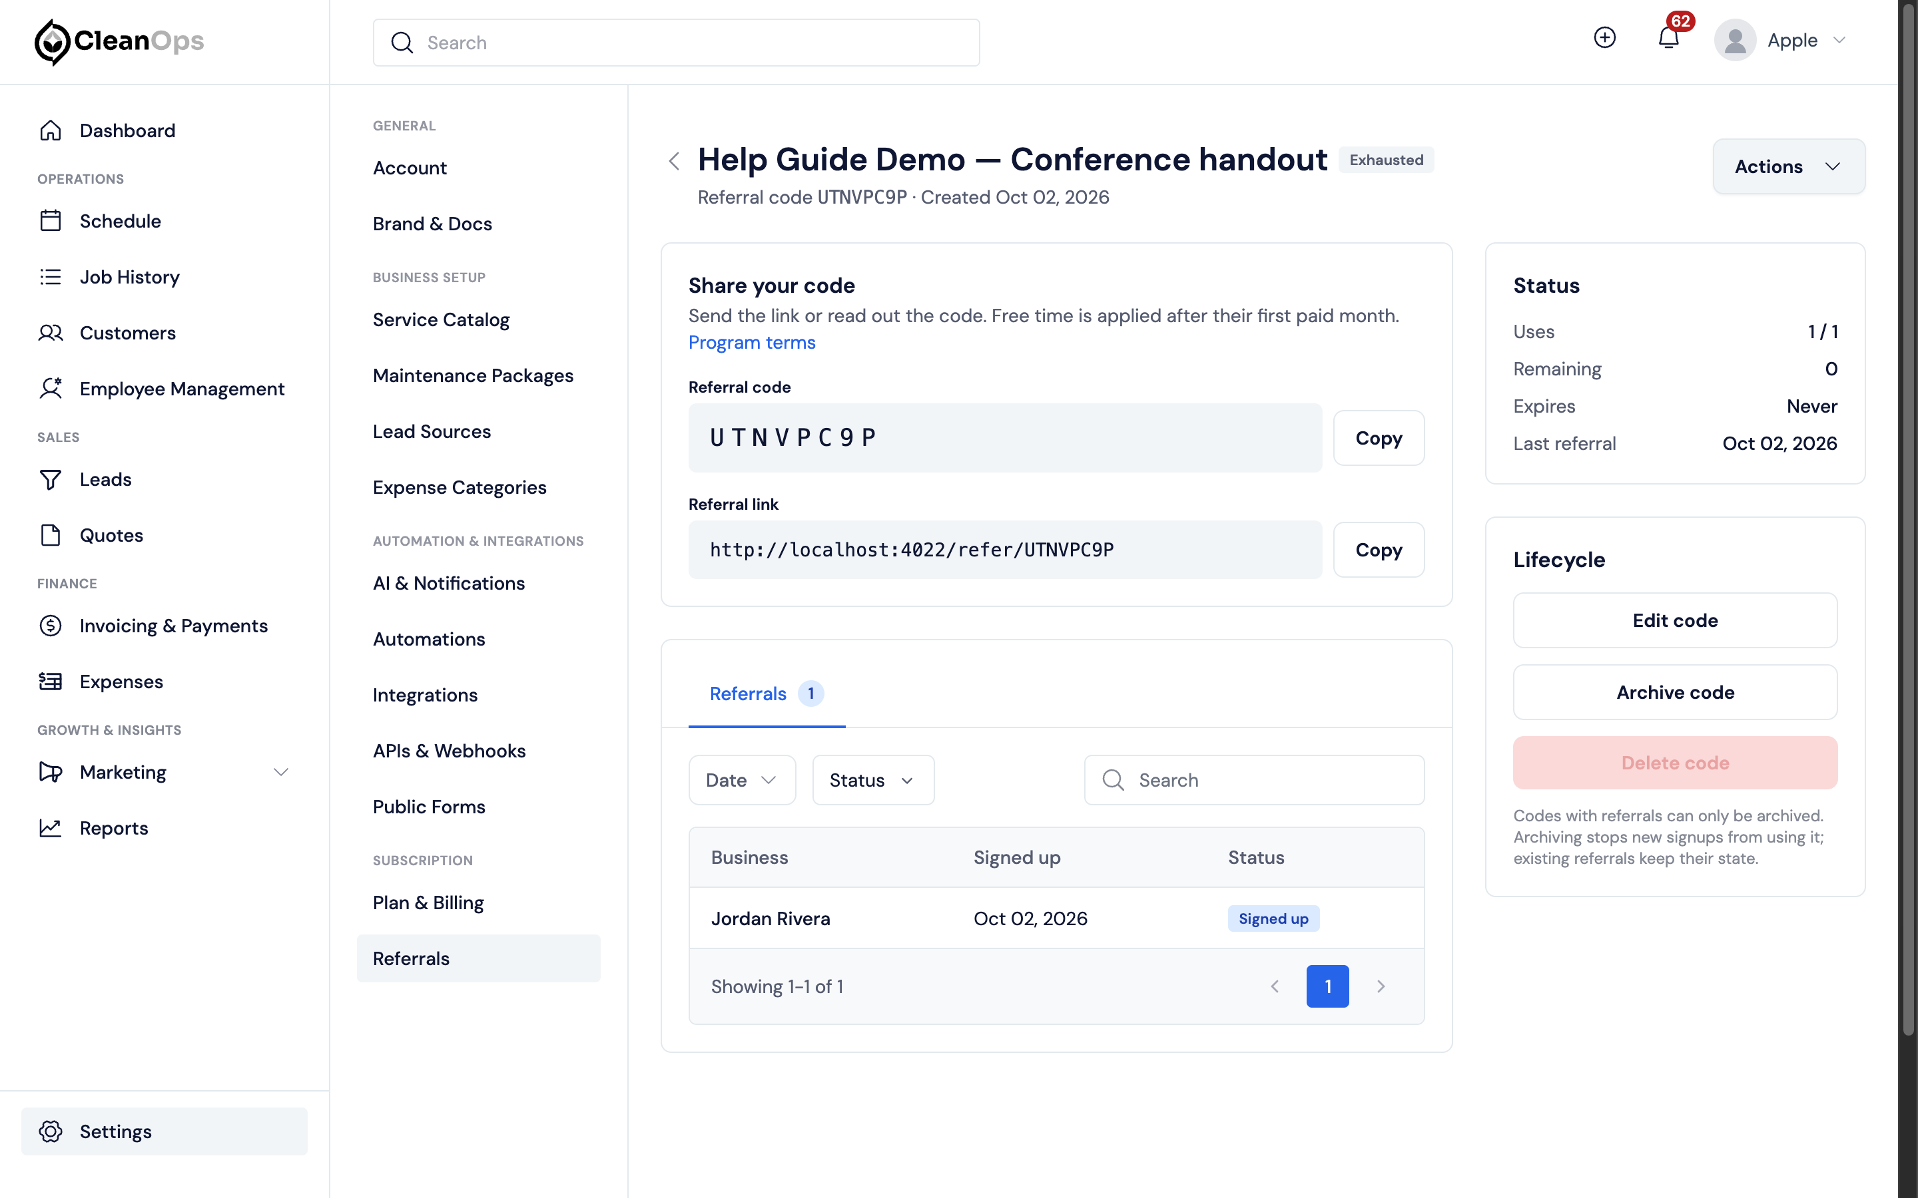Click the user avatar icon
This screenshot has width=1918, height=1198.
click(1735, 41)
